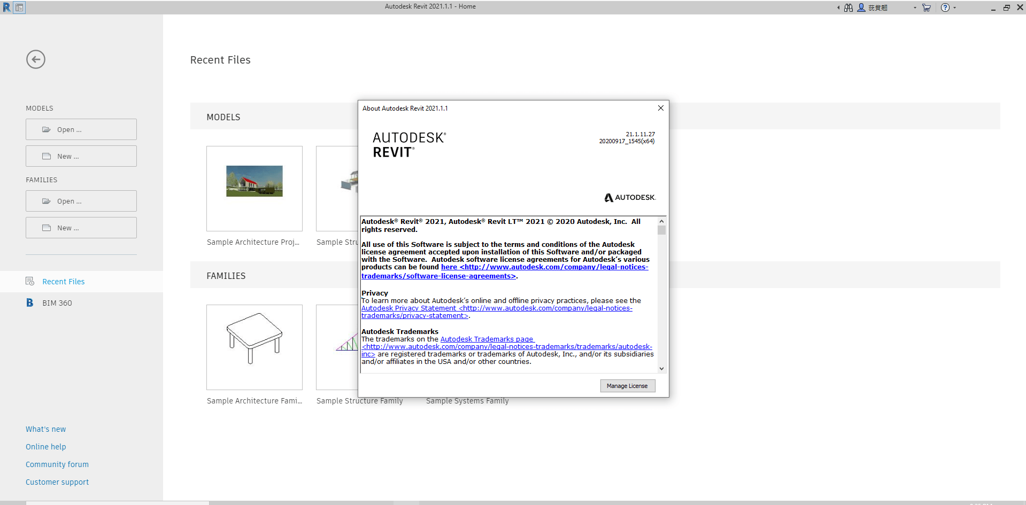Open the Autodesk App Store cart icon
The image size is (1026, 505).
[927, 7]
